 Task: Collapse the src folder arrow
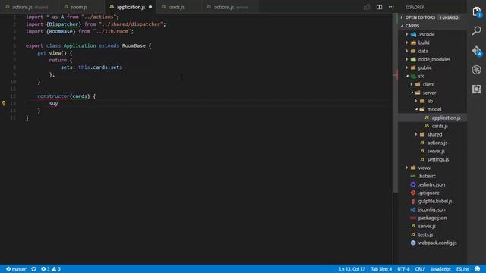(x=407, y=76)
